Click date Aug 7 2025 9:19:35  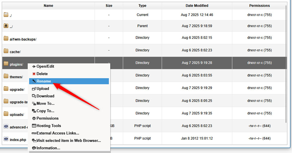tap(197, 113)
